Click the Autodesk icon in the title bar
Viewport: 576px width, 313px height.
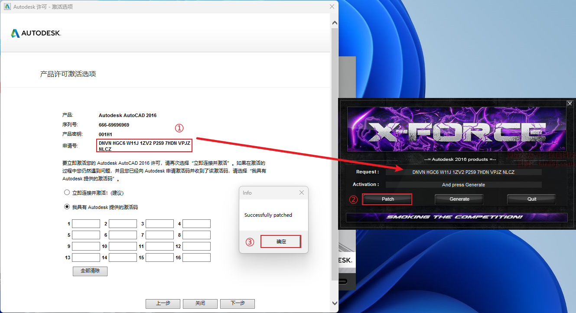point(7,7)
